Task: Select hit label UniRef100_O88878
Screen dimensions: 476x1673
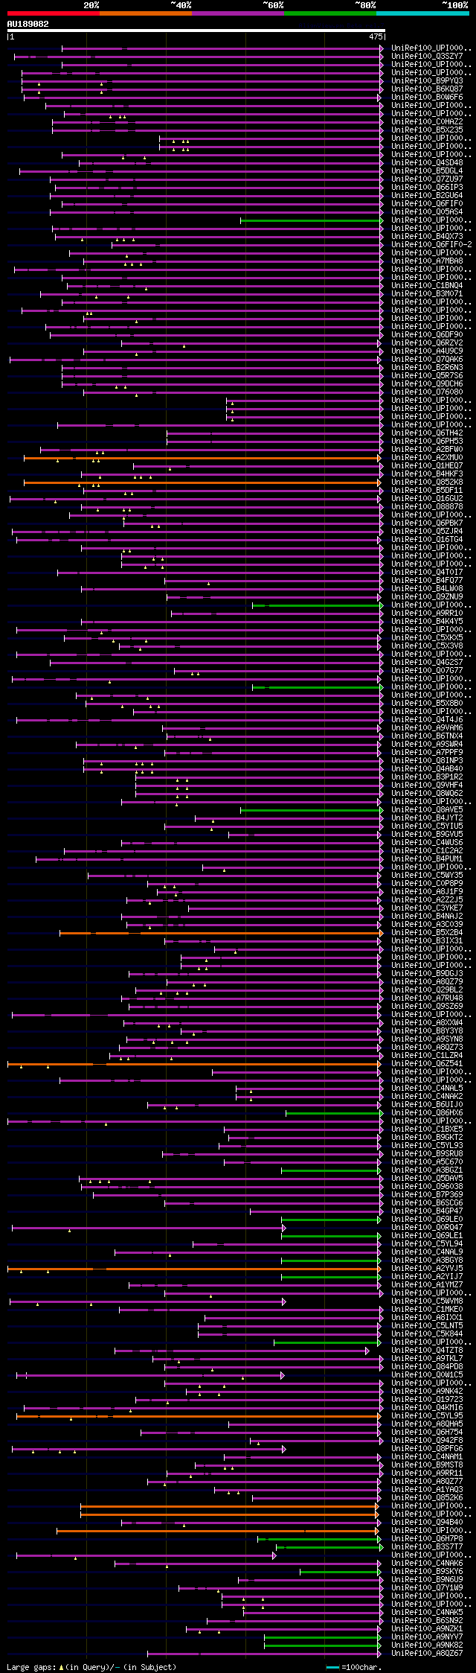Action: click(427, 506)
